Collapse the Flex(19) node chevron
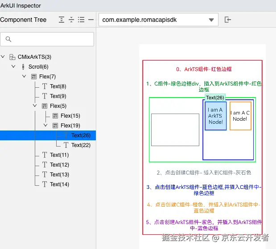The width and height of the screenshot is (276, 249). (x=45, y=125)
